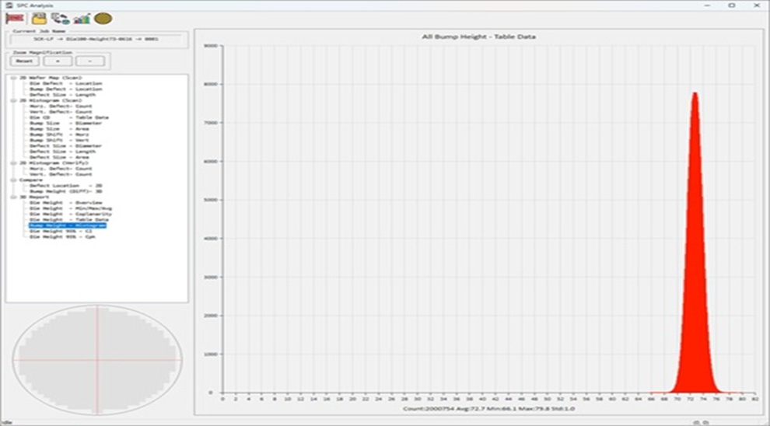
Task: Click the red flag toolbar icon
Action: tap(15, 19)
